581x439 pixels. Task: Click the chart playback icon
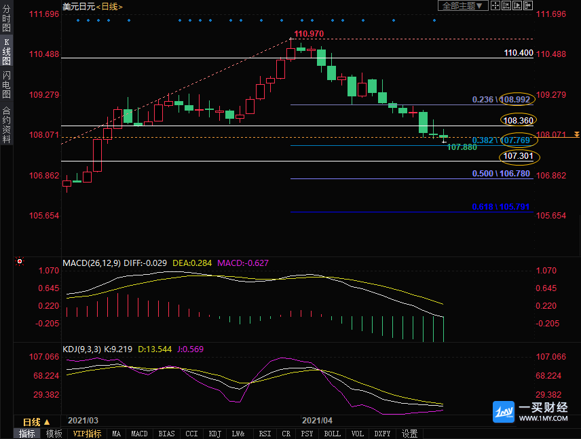517,5
